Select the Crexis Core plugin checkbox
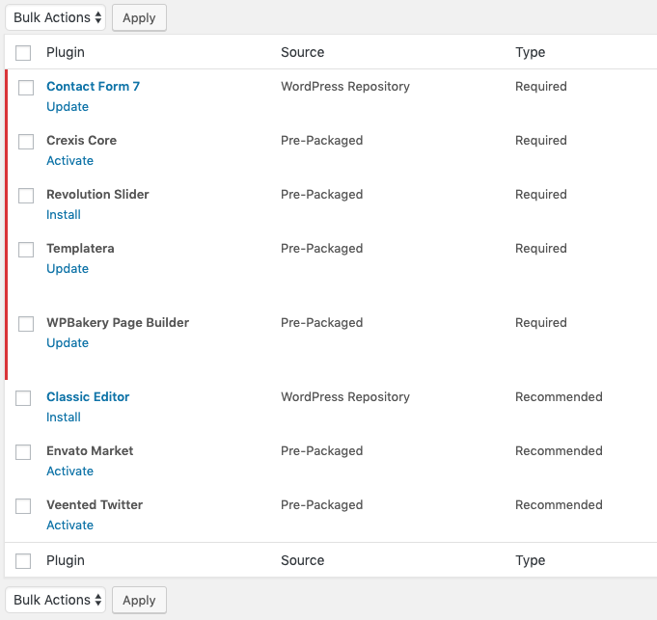Screen dimensions: 657x620 point(26,142)
